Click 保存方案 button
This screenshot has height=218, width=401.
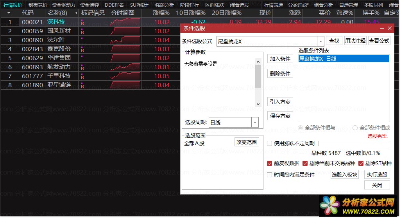click(280, 116)
